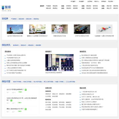Select 三口之家买保险 in the 保险问答 section

(x=70, y=82)
